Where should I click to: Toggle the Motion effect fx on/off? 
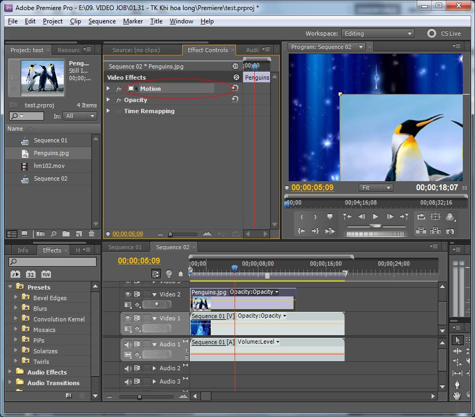pos(119,89)
